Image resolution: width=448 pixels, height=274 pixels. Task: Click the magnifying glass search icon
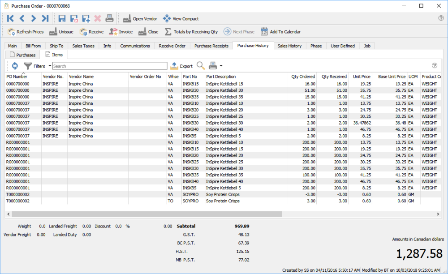(x=201, y=66)
